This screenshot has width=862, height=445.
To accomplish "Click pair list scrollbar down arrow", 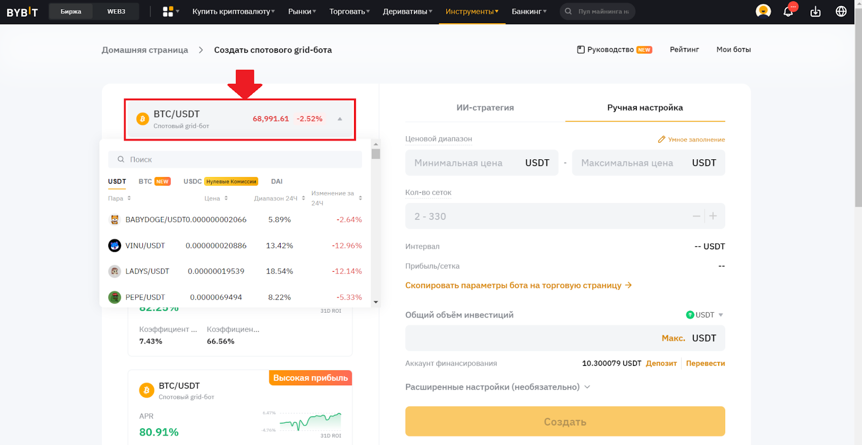I will [376, 302].
